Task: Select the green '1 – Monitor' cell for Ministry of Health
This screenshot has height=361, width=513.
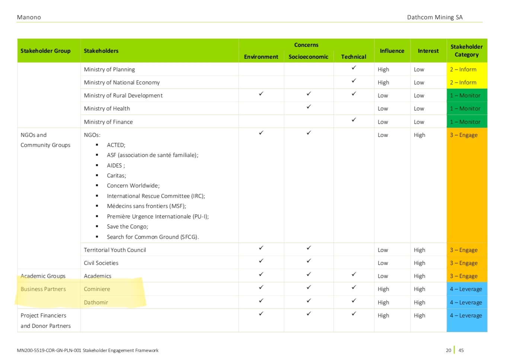Action: 466,109
